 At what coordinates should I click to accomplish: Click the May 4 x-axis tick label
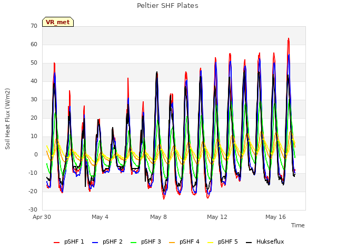tap(100, 217)
